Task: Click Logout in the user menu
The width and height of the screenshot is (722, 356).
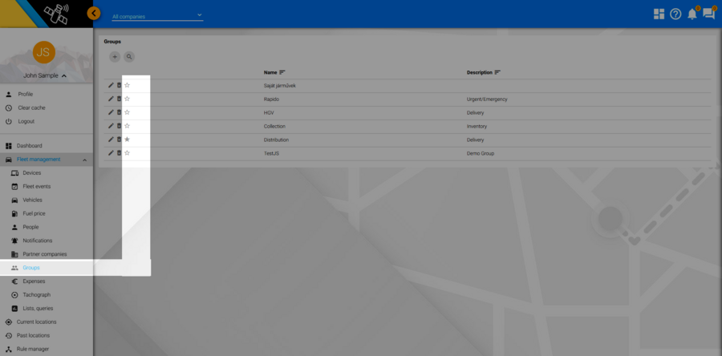Action: (x=26, y=121)
